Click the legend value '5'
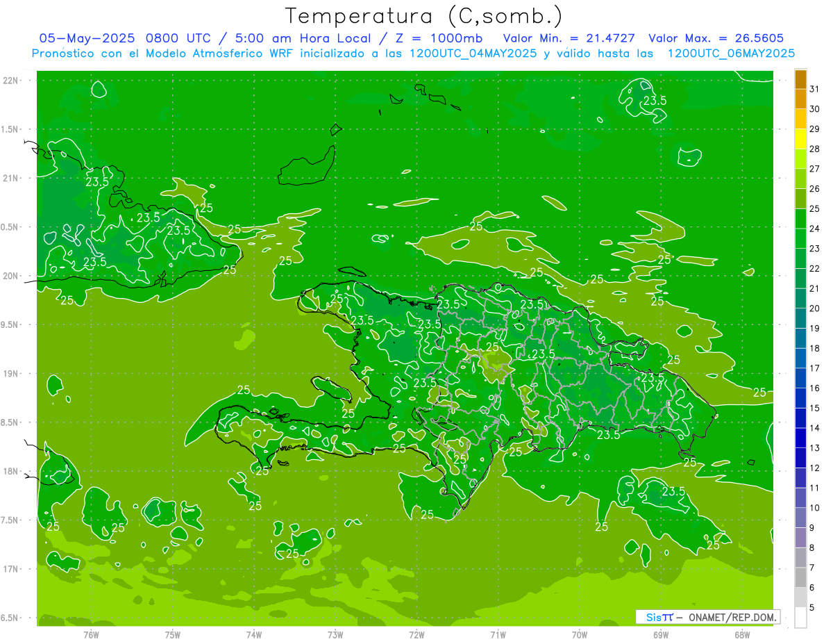 click(812, 608)
